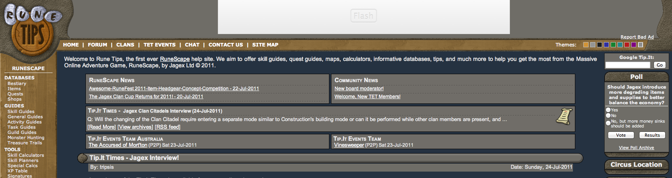Click the Circus Location panel header
The width and height of the screenshot is (672, 178).
[x=636, y=165]
